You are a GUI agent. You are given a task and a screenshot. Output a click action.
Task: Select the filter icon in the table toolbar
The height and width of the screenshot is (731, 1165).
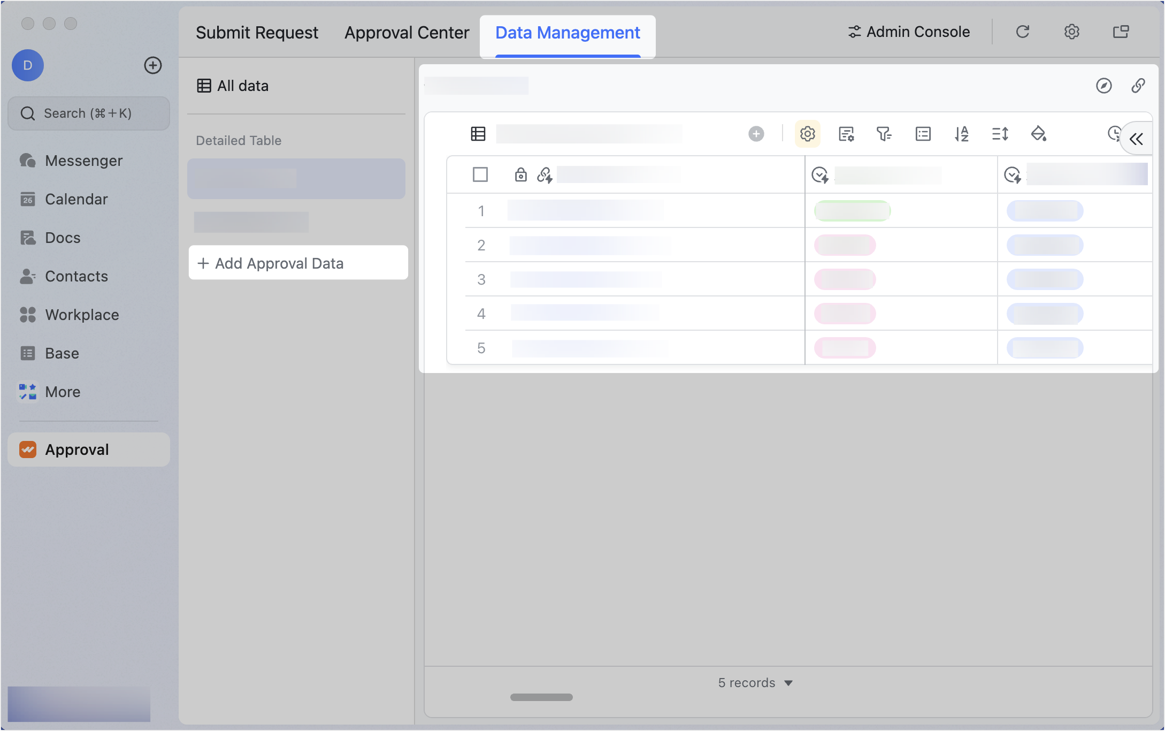[x=884, y=134]
